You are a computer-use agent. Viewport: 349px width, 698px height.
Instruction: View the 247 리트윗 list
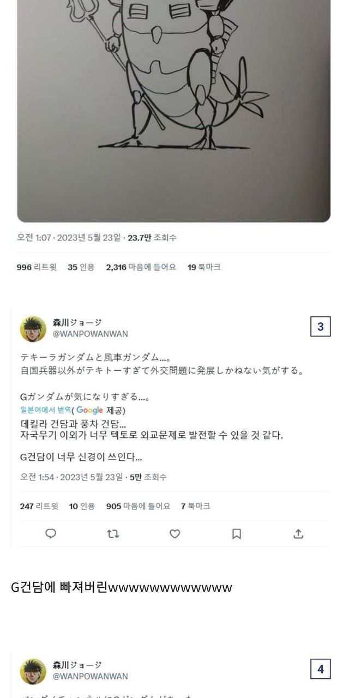(39, 506)
